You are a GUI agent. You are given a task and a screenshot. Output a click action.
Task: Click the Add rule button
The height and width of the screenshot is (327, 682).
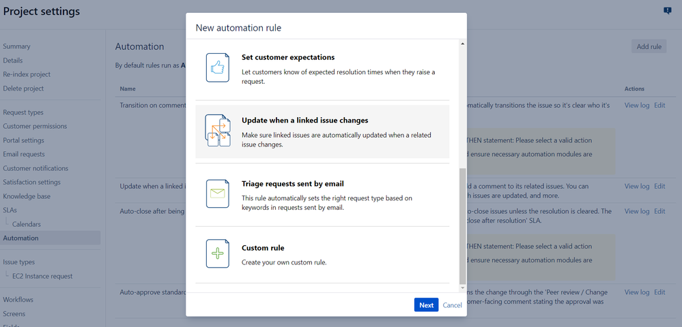pos(649,46)
